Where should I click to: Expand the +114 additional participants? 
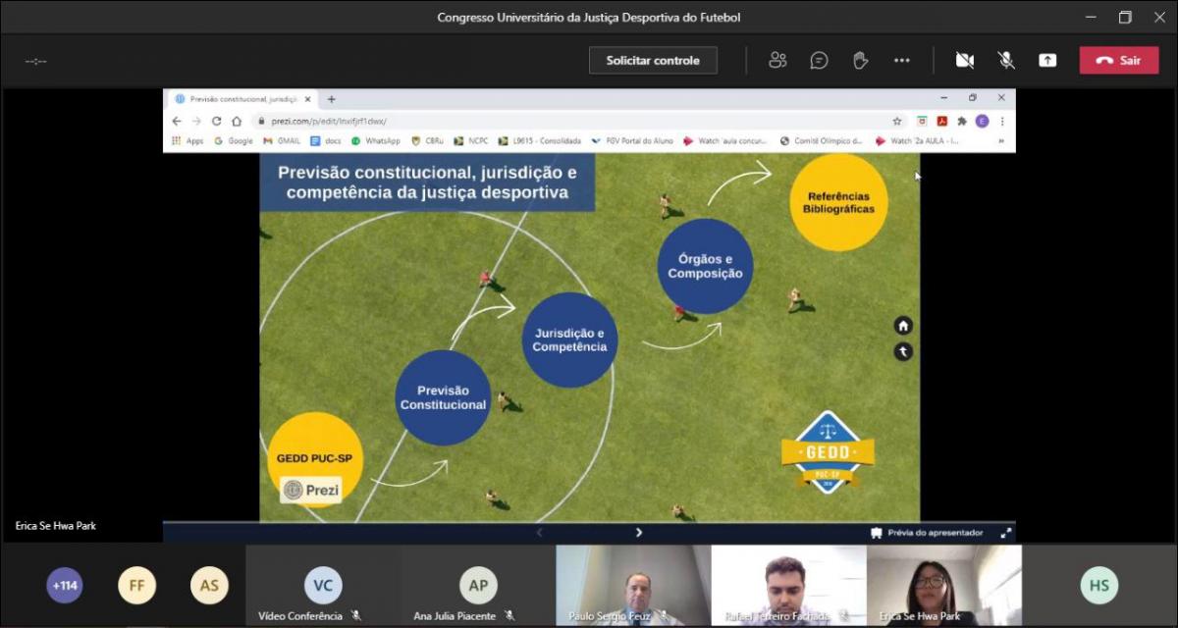[65, 586]
